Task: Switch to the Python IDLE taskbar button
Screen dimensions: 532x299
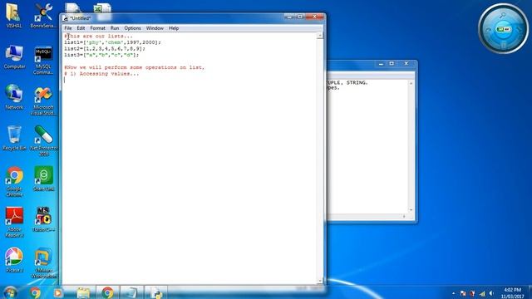Action: pyautogui.click(x=156, y=292)
